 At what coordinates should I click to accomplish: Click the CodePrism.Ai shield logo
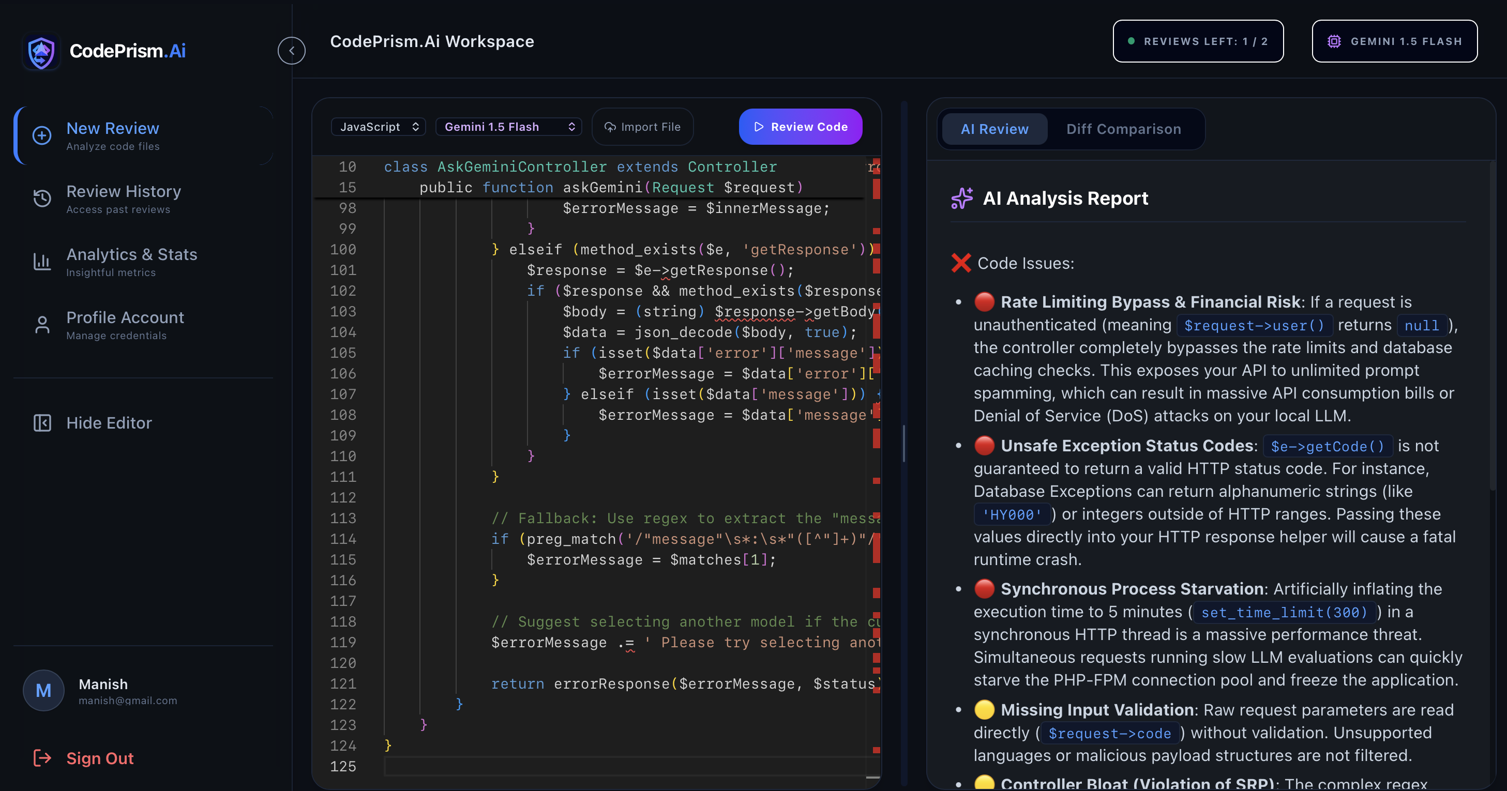point(41,52)
